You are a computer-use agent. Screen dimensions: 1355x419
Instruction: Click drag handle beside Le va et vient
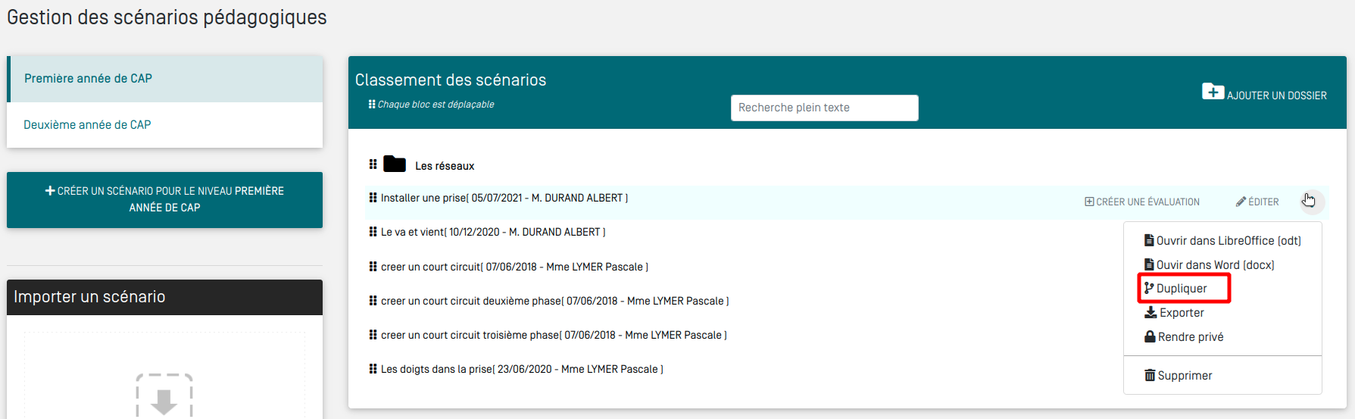(x=373, y=232)
